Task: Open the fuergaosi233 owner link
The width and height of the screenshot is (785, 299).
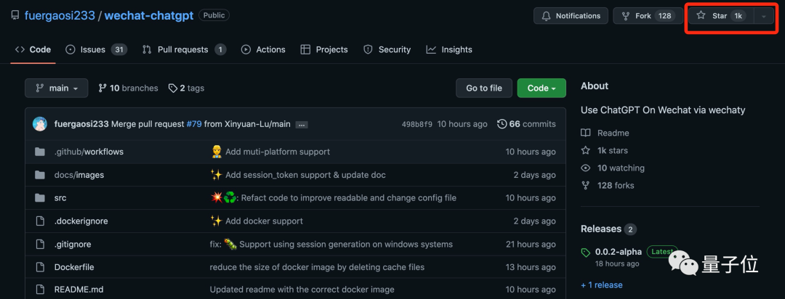Action: pos(60,15)
